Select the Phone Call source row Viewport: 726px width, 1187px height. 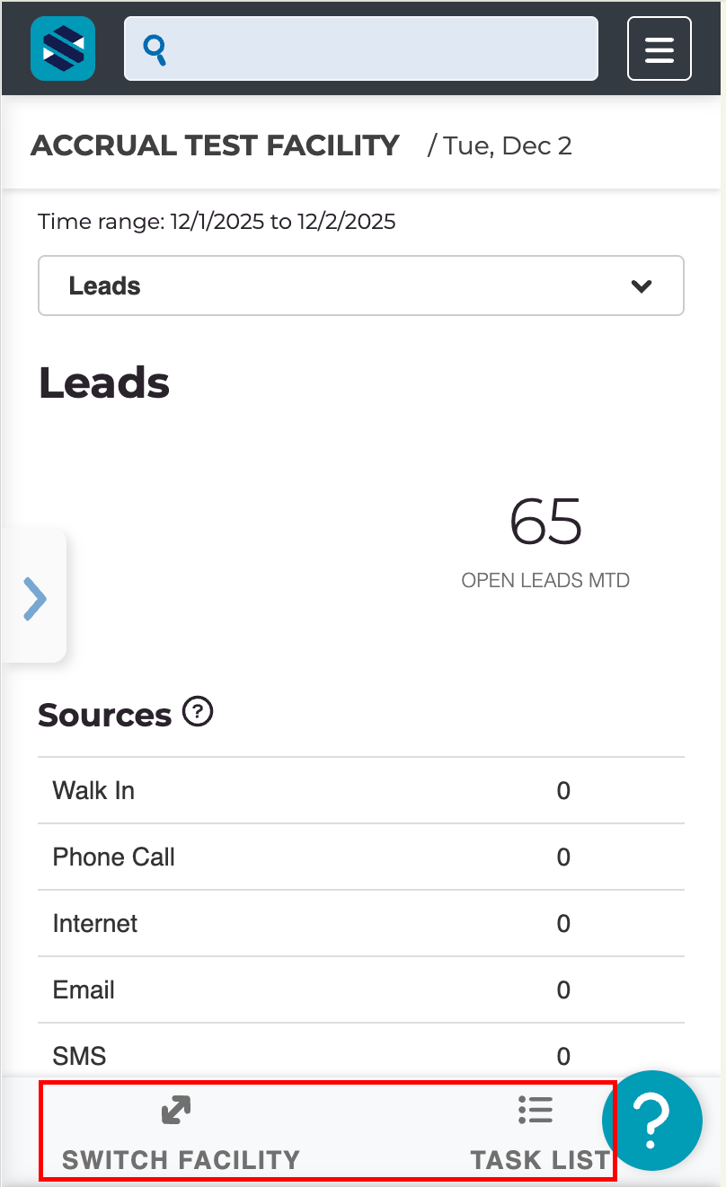tap(360, 857)
